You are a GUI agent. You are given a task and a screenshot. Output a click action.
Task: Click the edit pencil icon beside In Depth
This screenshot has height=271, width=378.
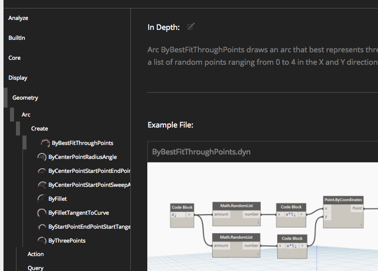coord(190,27)
